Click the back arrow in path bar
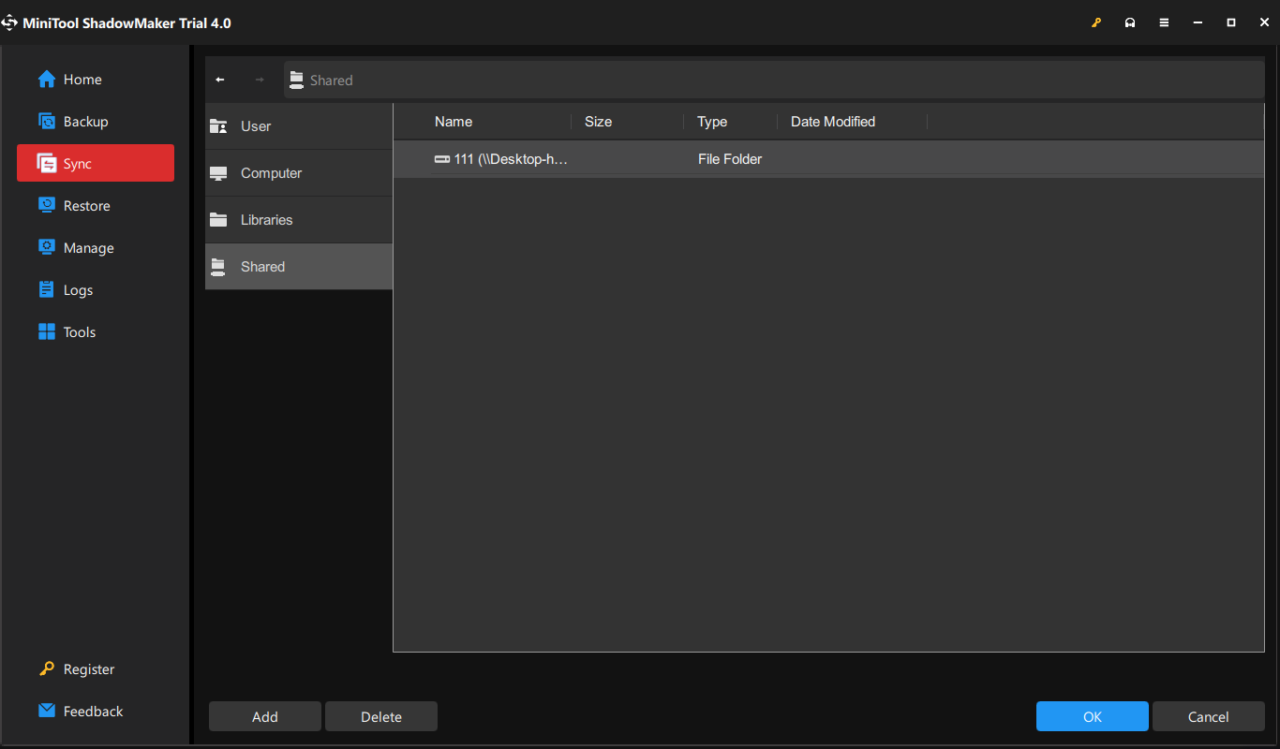The width and height of the screenshot is (1280, 749). coord(220,81)
